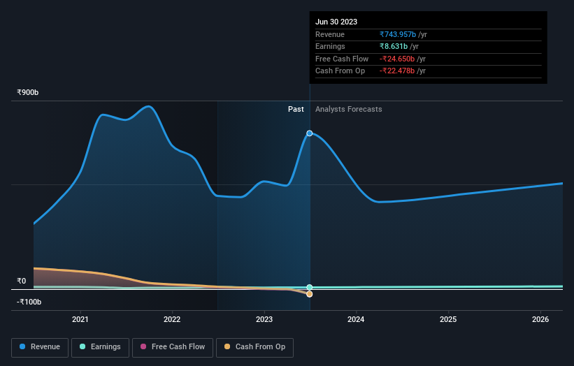Click the teal Earnings legend dot
Image resolution: width=574 pixels, height=366 pixels.
(82, 346)
